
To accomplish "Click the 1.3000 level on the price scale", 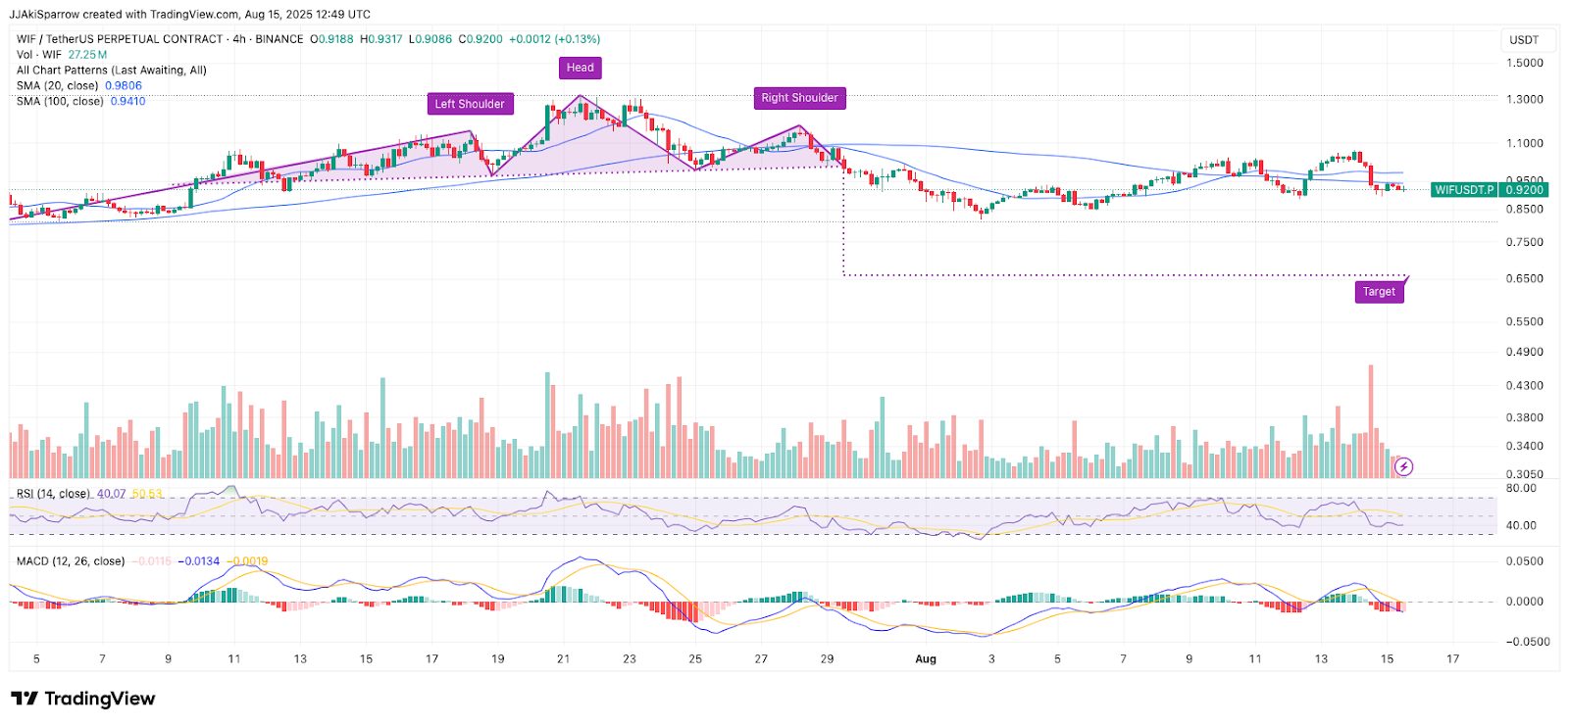I will click(x=1524, y=99).
